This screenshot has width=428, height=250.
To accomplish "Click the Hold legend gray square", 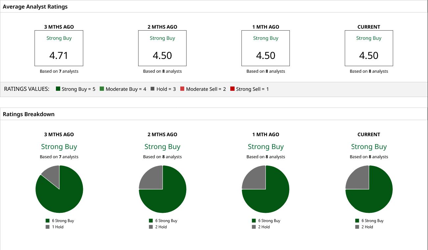I will pyautogui.click(x=153, y=89).
